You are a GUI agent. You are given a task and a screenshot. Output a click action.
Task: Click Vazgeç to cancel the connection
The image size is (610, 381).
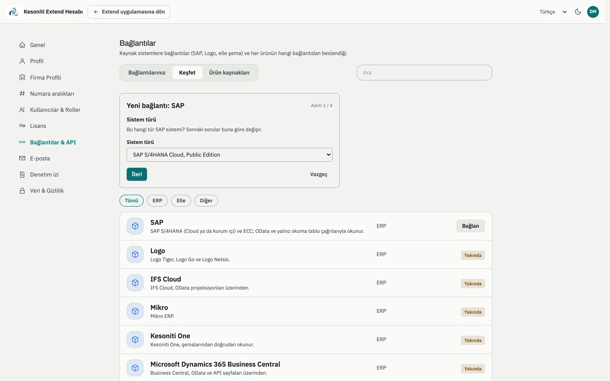pos(319,174)
